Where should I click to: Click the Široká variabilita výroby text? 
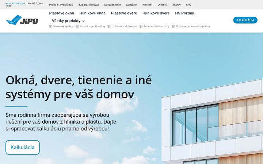point(156,26)
